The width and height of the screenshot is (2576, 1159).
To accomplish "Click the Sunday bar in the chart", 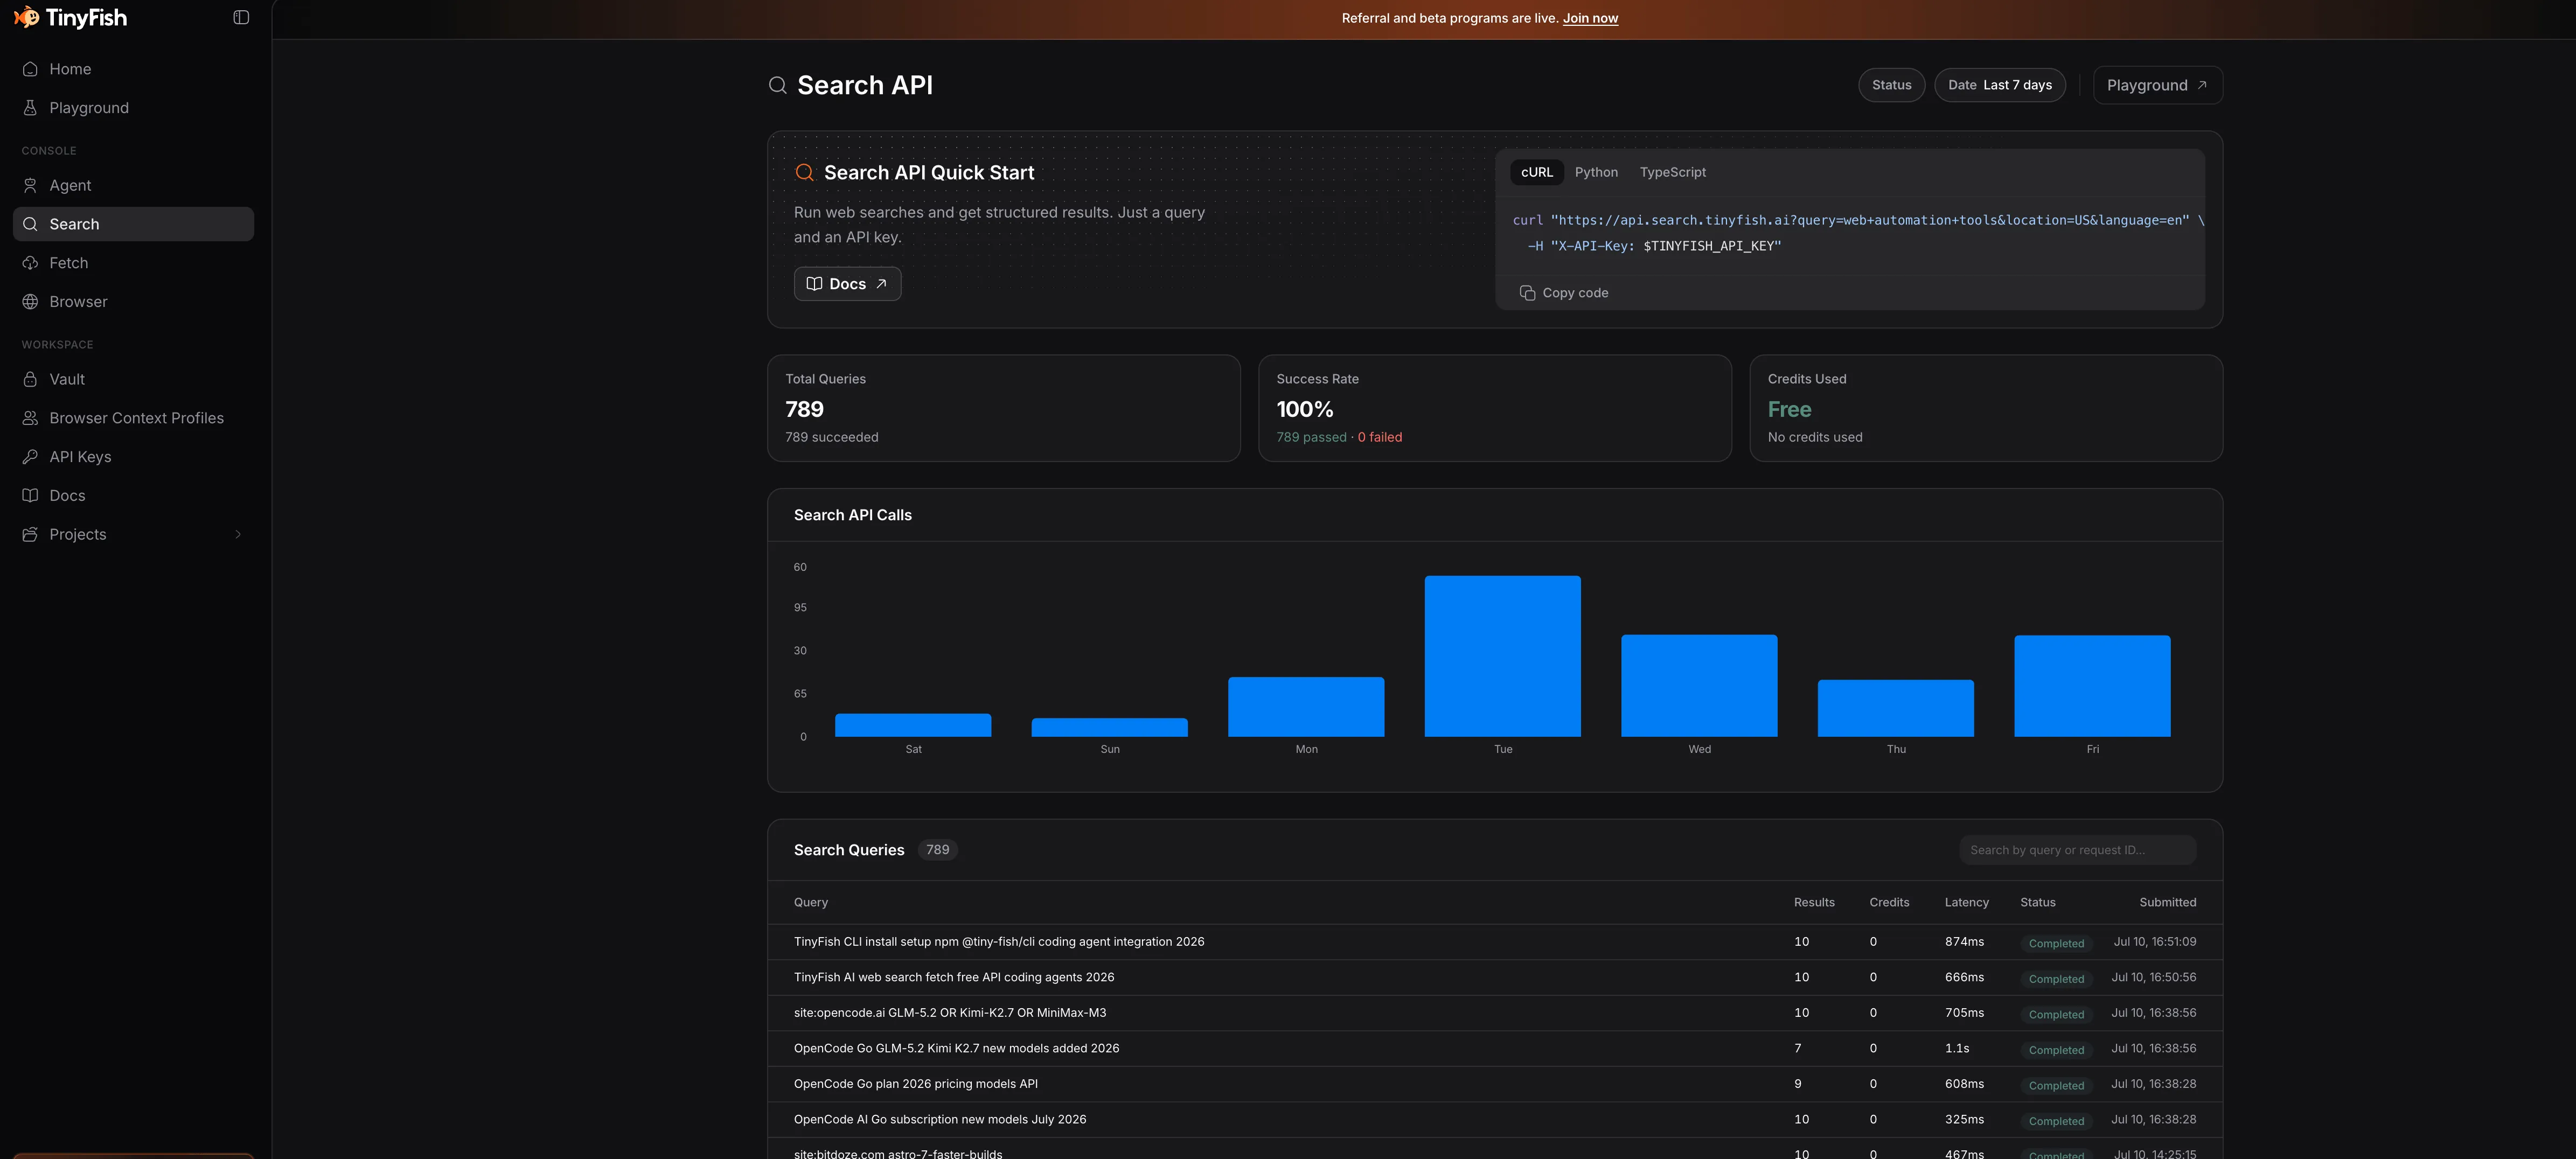I will coord(1109,727).
